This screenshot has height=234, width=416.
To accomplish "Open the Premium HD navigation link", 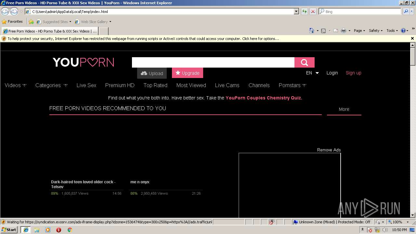I will click(x=120, y=85).
